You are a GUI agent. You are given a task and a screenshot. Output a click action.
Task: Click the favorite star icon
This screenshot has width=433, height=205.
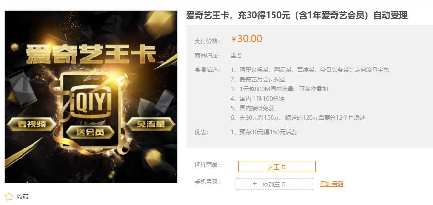9,197
